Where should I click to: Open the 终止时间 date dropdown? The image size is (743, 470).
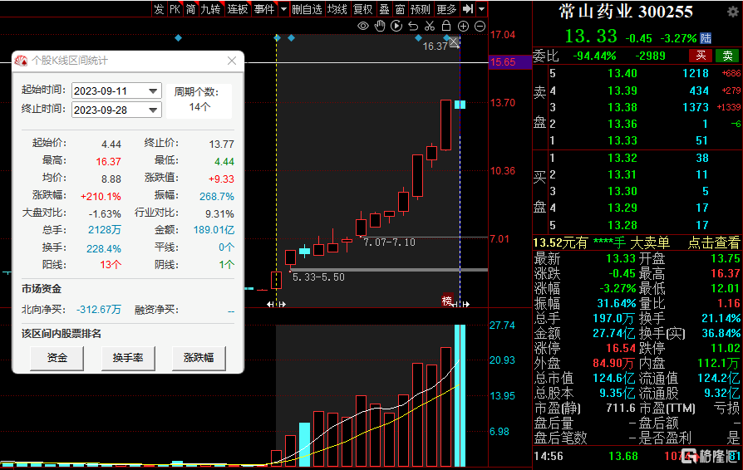pyautogui.click(x=153, y=110)
